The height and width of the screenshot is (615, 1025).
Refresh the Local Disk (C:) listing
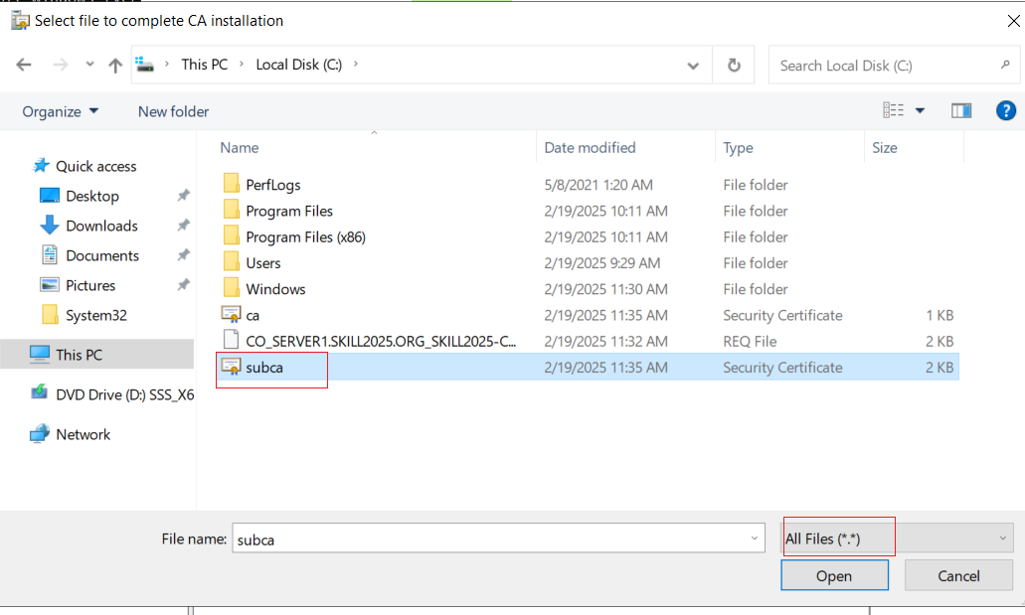pyautogui.click(x=734, y=65)
